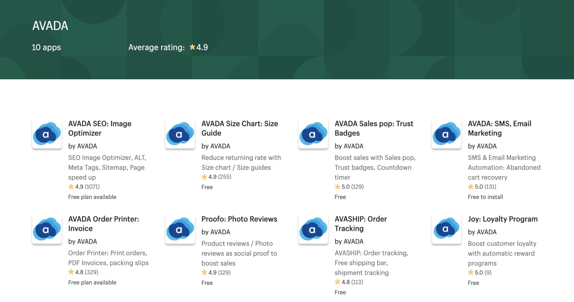Open the Joy: Loyalty Program app icon
Viewport: 574px width, 302px height.
click(447, 229)
